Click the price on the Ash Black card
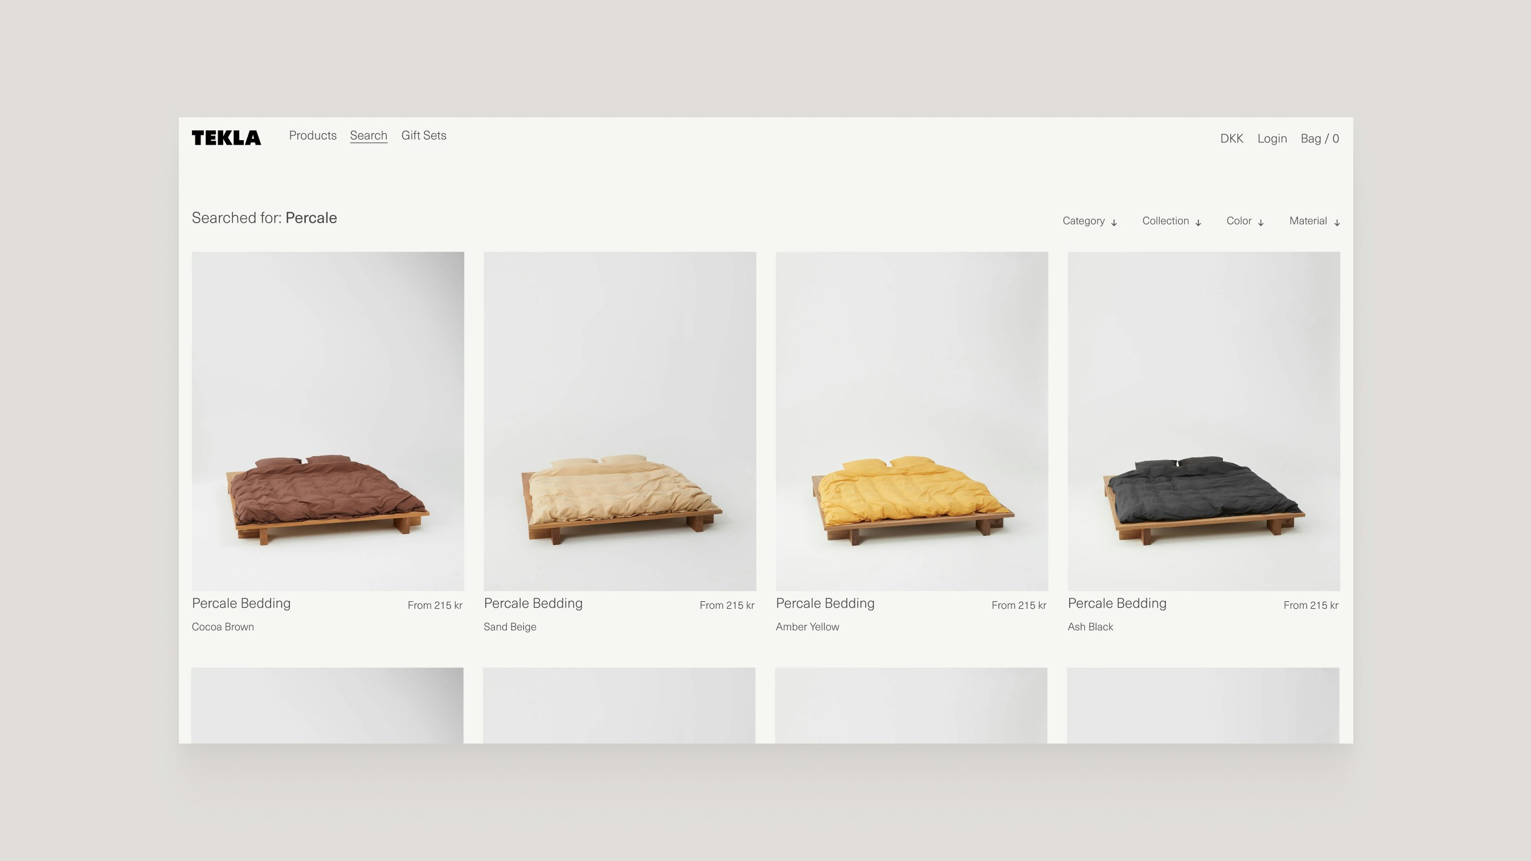1531x861 pixels. click(1311, 605)
